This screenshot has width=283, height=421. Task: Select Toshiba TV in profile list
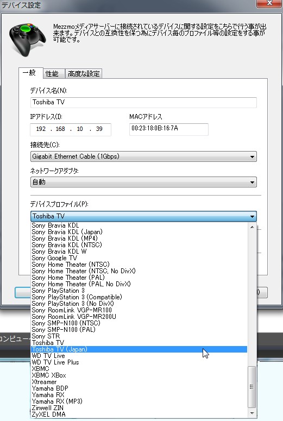[x=139, y=343]
